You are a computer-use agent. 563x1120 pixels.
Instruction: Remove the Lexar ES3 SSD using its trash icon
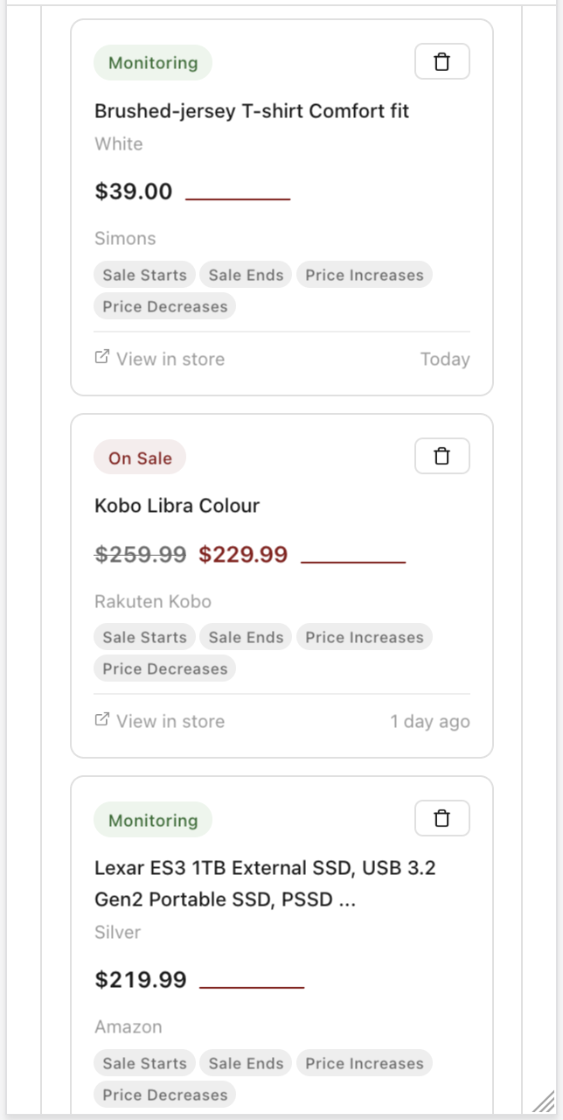pos(441,817)
